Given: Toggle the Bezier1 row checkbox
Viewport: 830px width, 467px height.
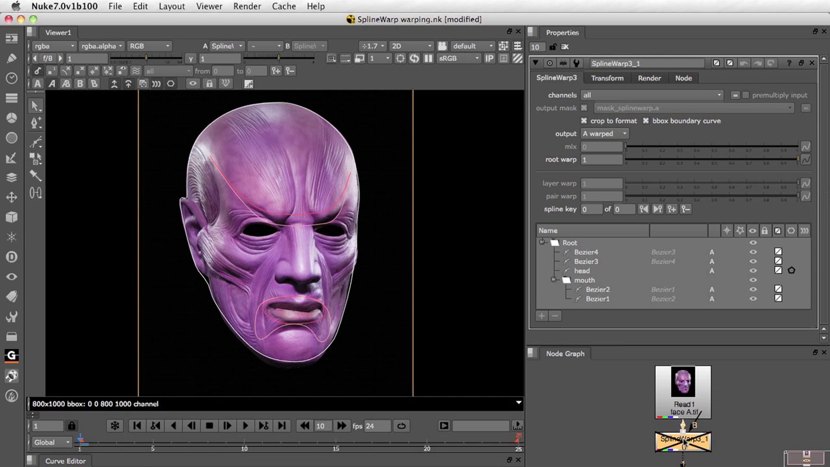Looking at the screenshot, I should [778, 298].
